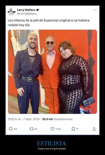
Task: Click the 7 sept. 2025 date
Action: 31,119
